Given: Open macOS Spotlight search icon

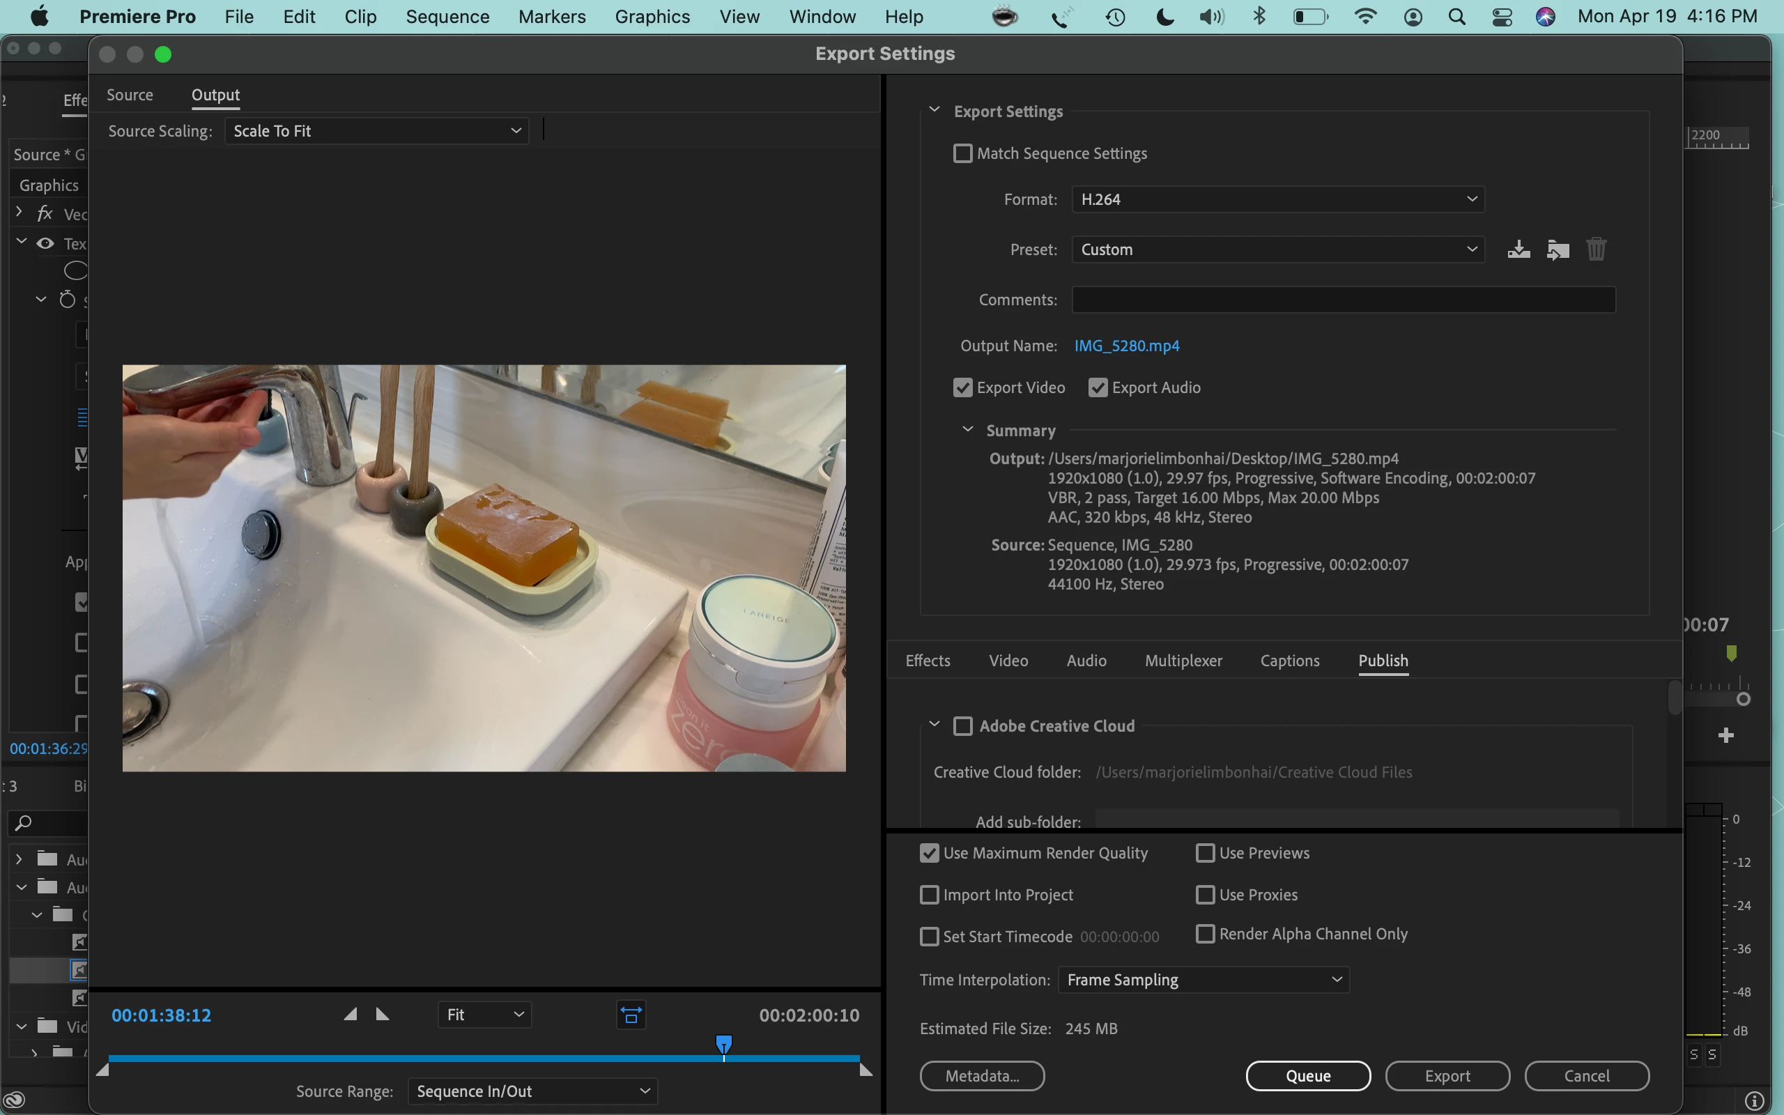Looking at the screenshot, I should tap(1456, 16).
